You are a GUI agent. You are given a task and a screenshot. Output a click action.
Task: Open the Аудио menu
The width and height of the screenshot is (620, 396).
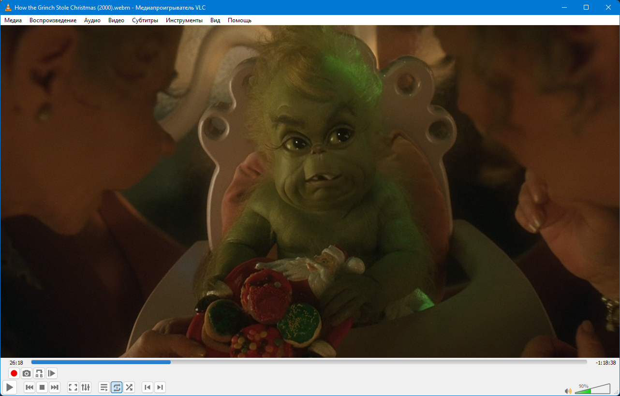(x=92, y=20)
